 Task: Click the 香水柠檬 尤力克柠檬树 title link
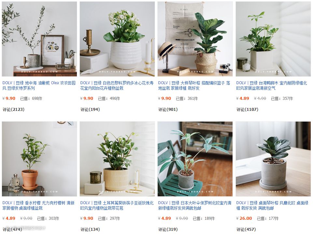click(38, 205)
